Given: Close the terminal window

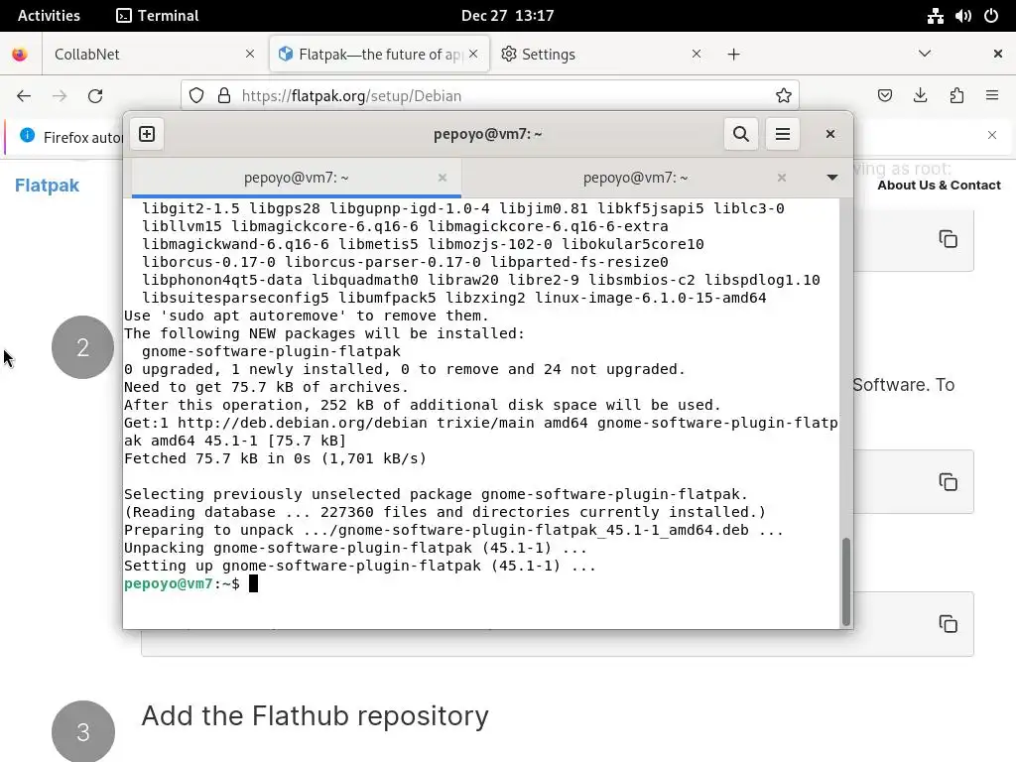Looking at the screenshot, I should point(830,134).
